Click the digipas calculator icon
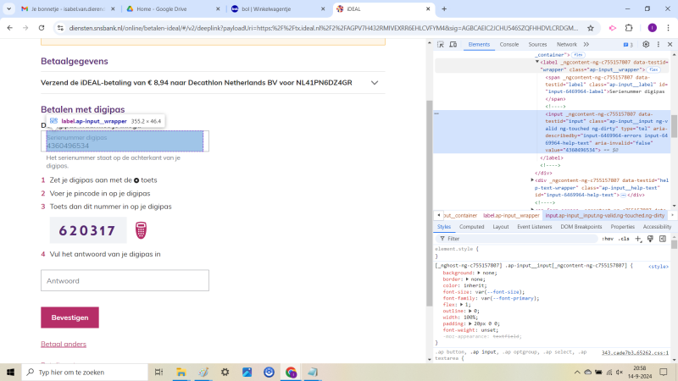 (141, 230)
